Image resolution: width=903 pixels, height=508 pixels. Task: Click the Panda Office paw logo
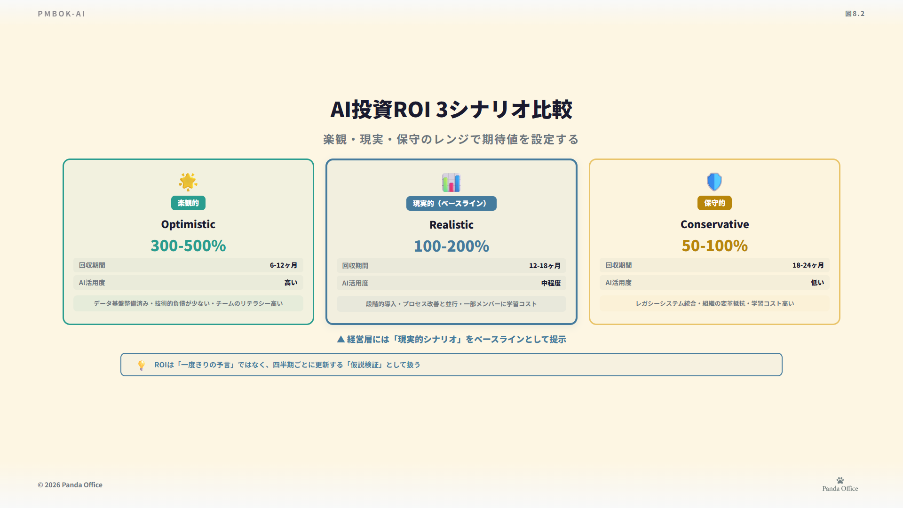point(840,481)
